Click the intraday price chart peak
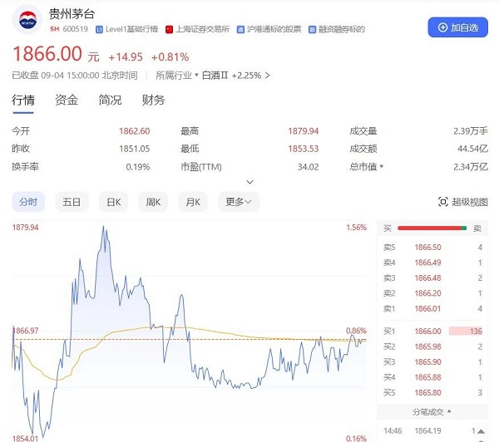The image size is (499, 442). tap(103, 227)
